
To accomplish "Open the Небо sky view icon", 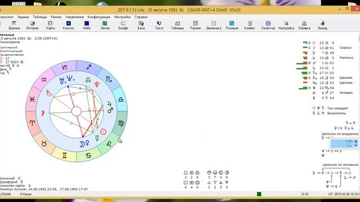I will pyautogui.click(x=87, y=25).
